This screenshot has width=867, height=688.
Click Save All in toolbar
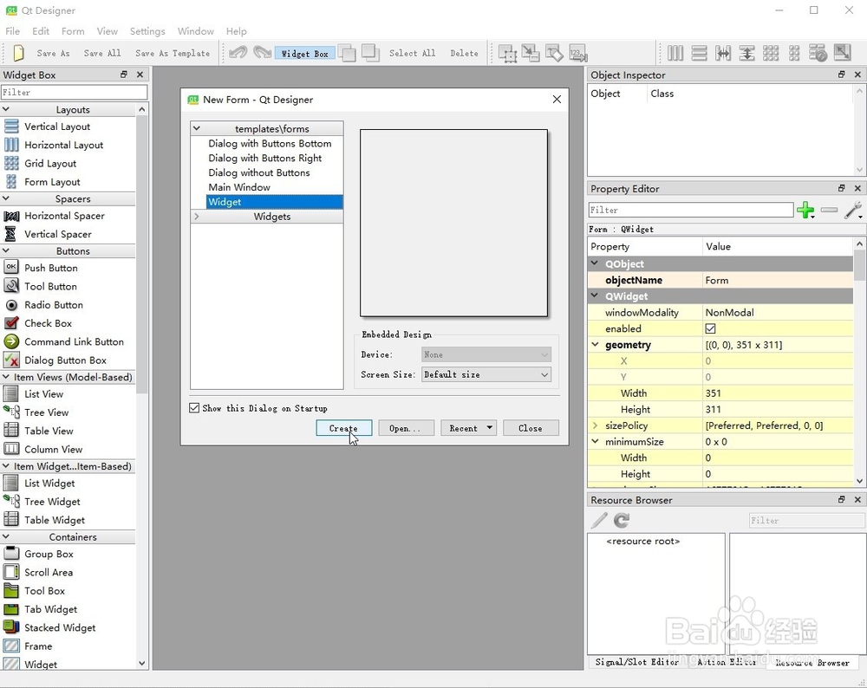pyautogui.click(x=102, y=53)
